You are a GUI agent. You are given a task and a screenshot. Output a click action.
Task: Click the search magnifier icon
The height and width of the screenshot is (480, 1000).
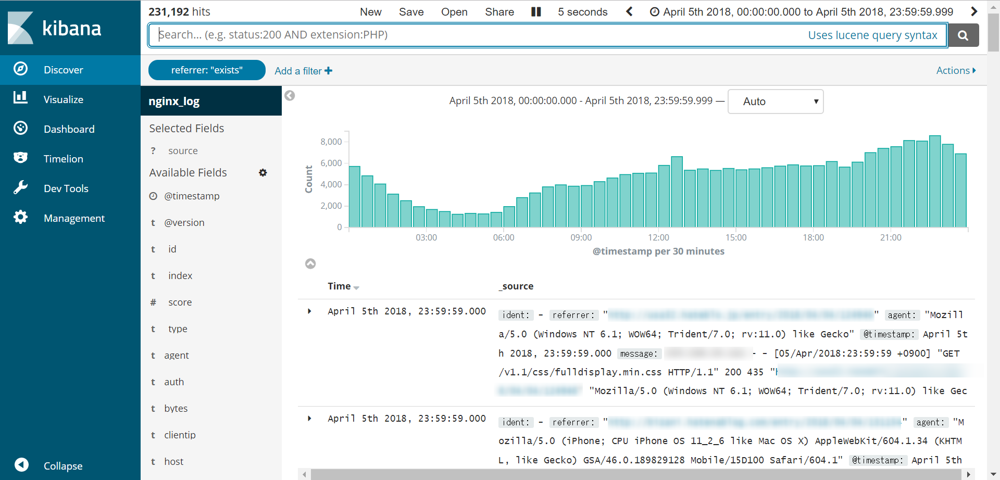click(963, 35)
